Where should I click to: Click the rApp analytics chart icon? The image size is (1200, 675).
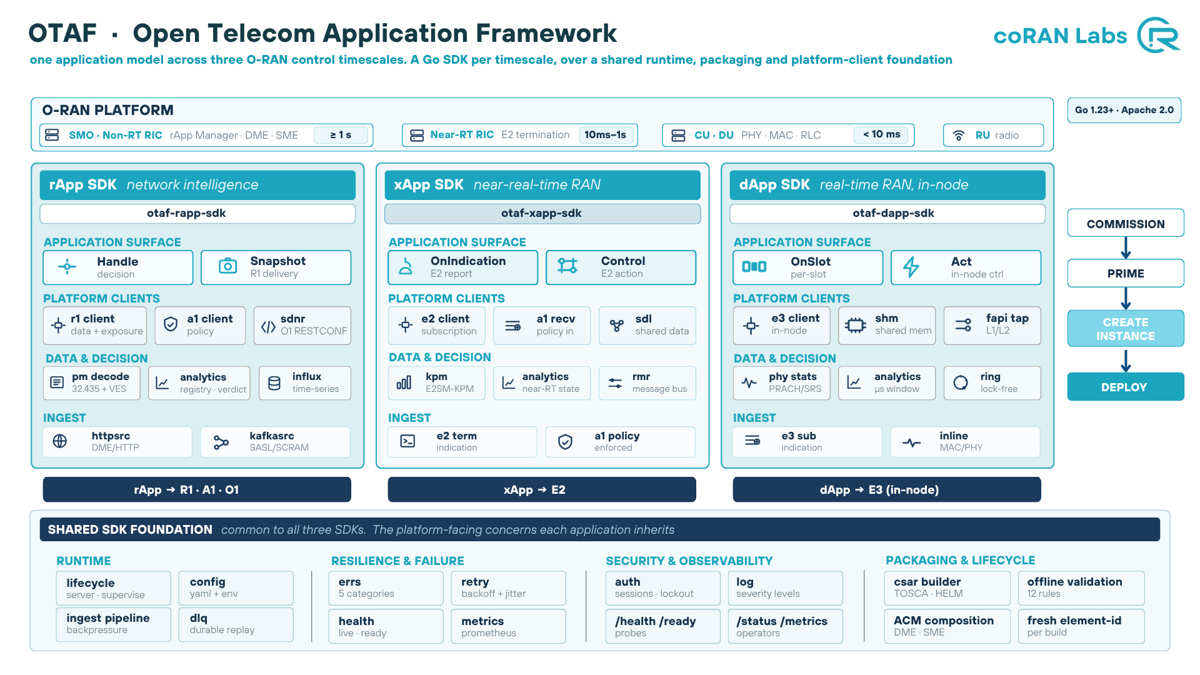(x=162, y=383)
